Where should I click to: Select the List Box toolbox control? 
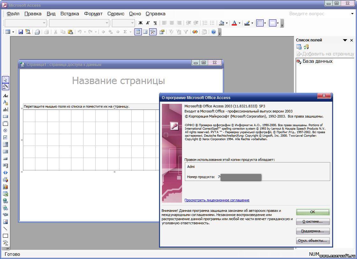(x=5, y=152)
